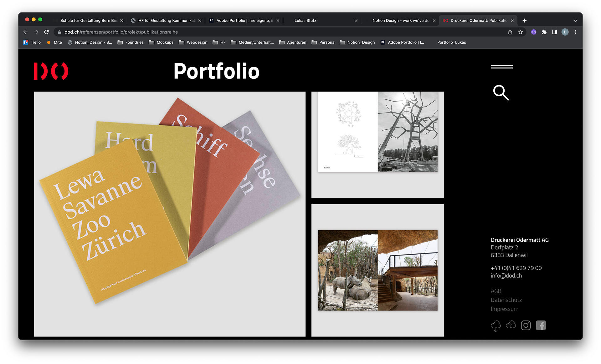Open the Instagram icon
This screenshot has width=601, height=364.
[526, 325]
